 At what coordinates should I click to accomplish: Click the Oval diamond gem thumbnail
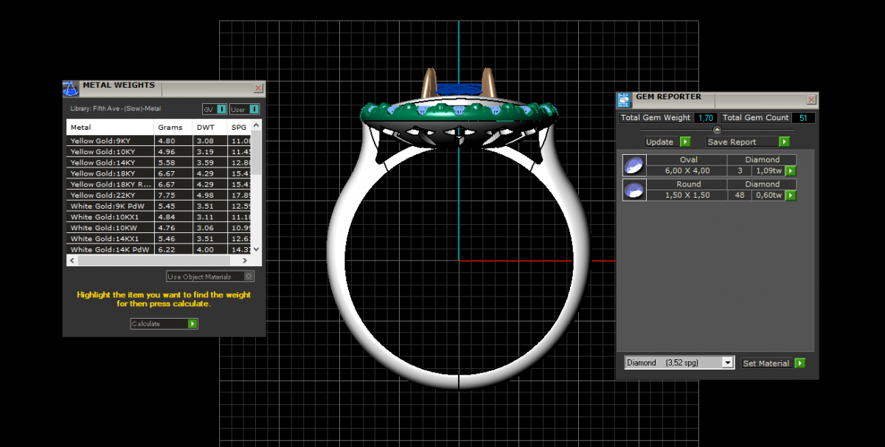[x=633, y=165]
